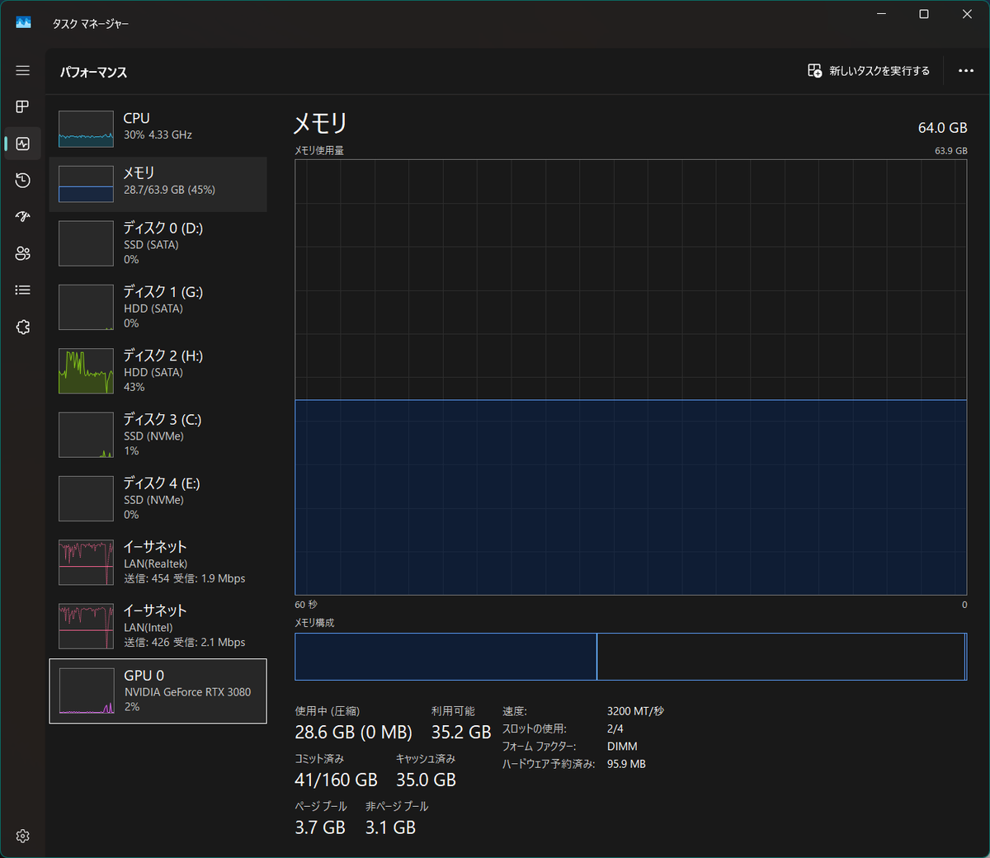Click the メモリ heading text

coord(320,124)
